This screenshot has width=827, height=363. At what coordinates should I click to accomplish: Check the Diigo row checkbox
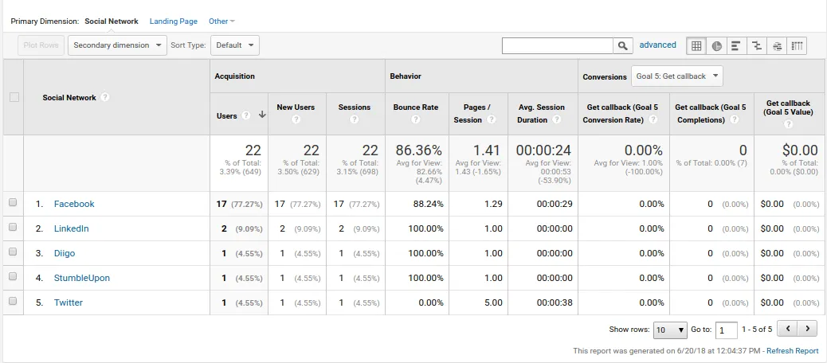pyautogui.click(x=14, y=252)
